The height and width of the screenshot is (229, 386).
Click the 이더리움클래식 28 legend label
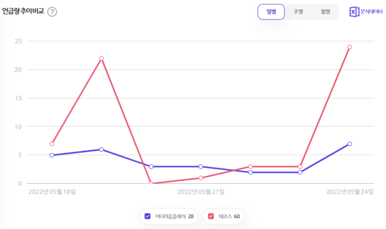pos(174,216)
